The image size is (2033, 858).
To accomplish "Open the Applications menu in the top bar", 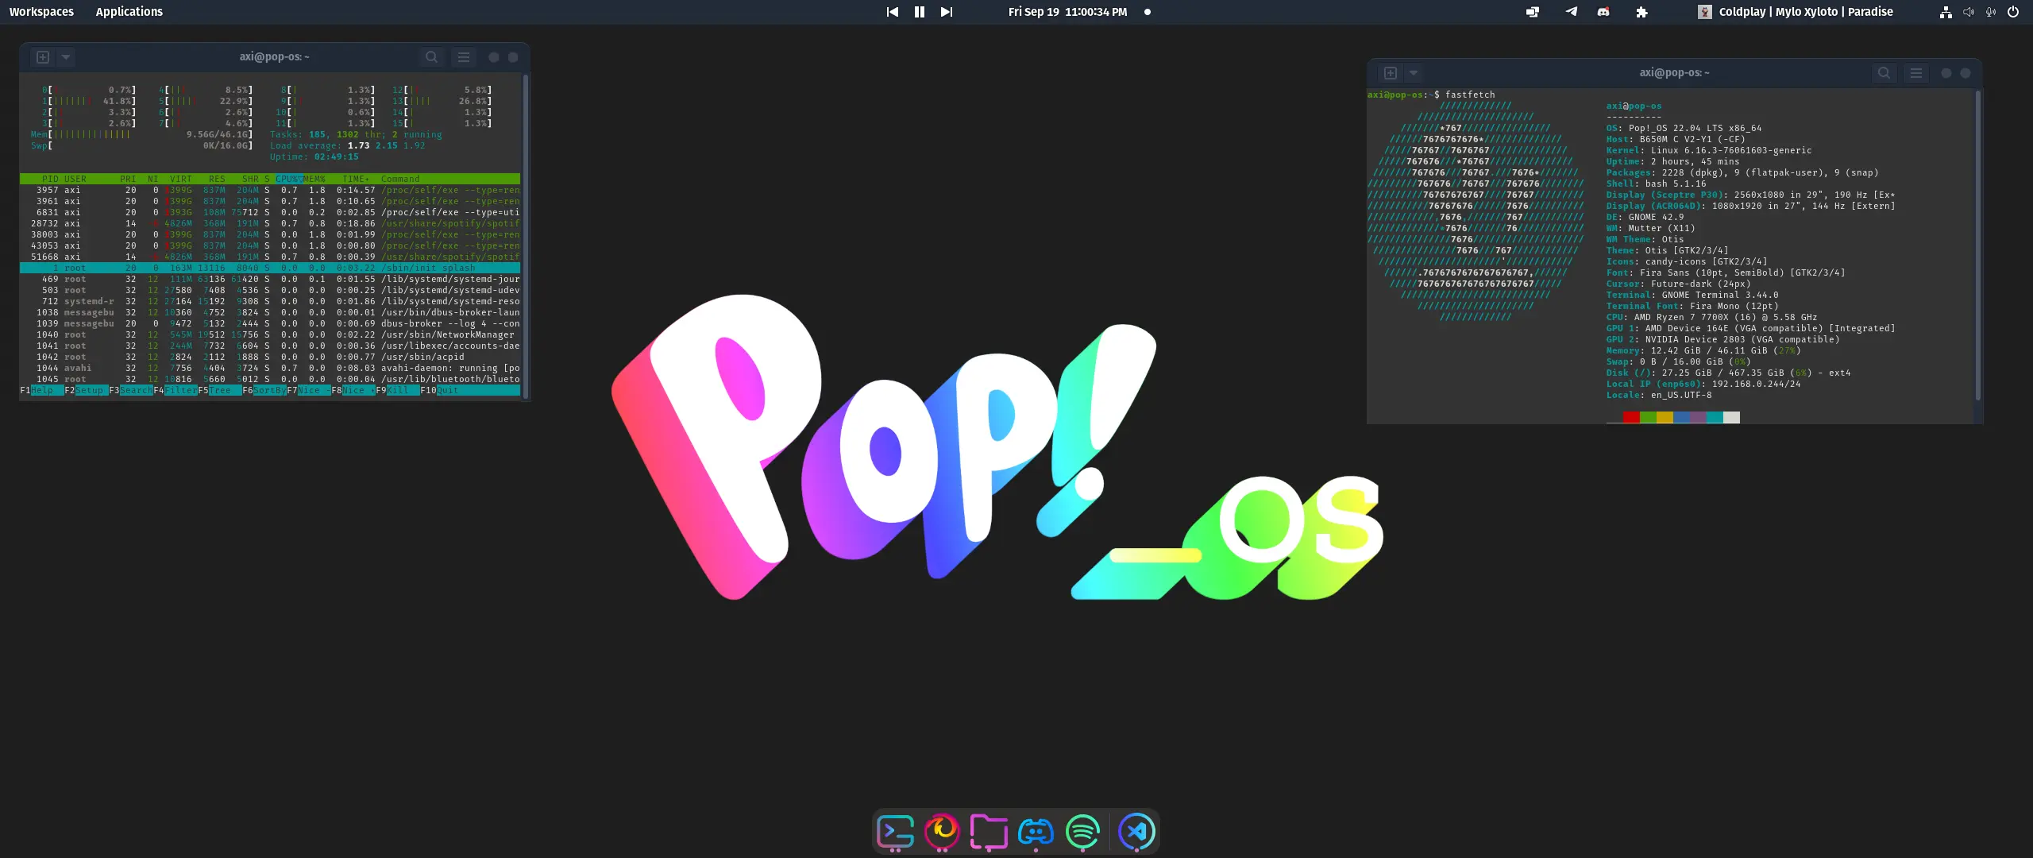I will pyautogui.click(x=128, y=11).
